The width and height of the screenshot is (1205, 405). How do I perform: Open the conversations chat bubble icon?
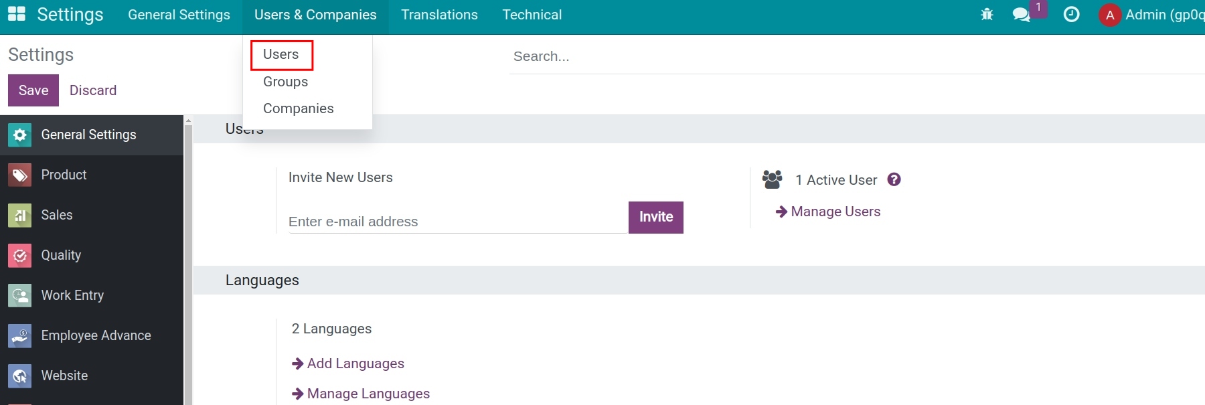click(x=1022, y=14)
